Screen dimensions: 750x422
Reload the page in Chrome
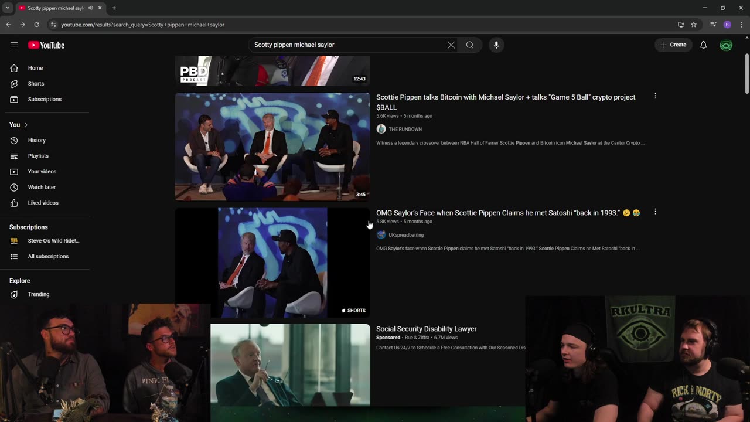click(x=36, y=25)
